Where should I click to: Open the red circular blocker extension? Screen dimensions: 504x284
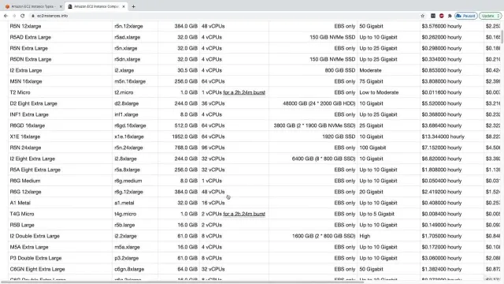click(x=441, y=16)
